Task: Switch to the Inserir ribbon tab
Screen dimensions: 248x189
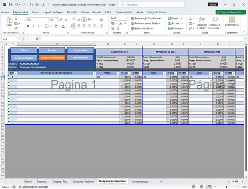Action: point(36,12)
